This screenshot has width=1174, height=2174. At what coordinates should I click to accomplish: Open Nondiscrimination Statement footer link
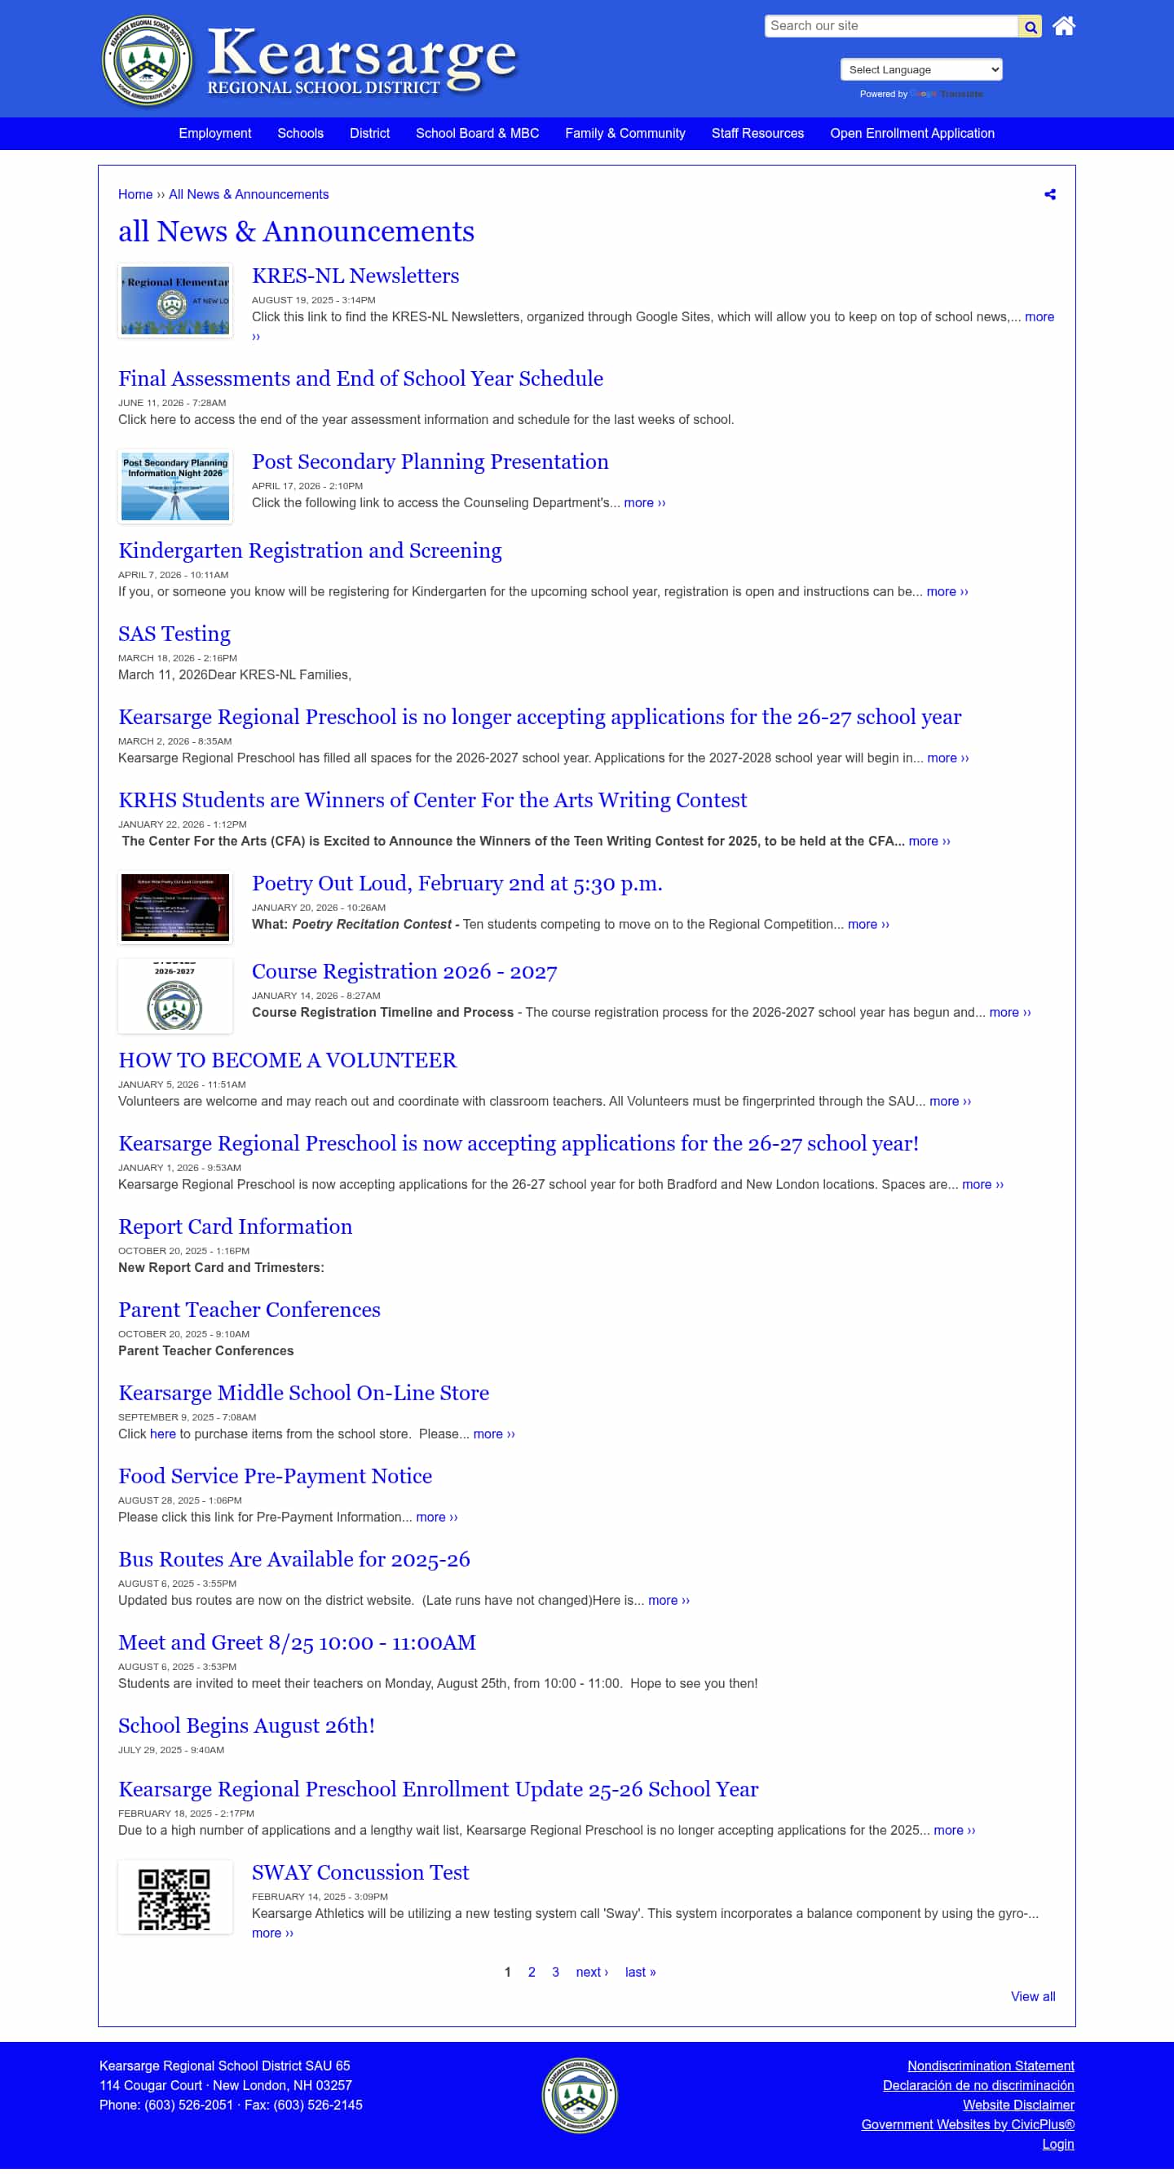pyautogui.click(x=991, y=2066)
